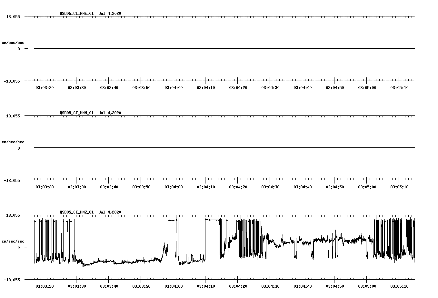Pick the 03:04:30 time label under HNZ plot
438x298 pixels.
tap(270, 286)
